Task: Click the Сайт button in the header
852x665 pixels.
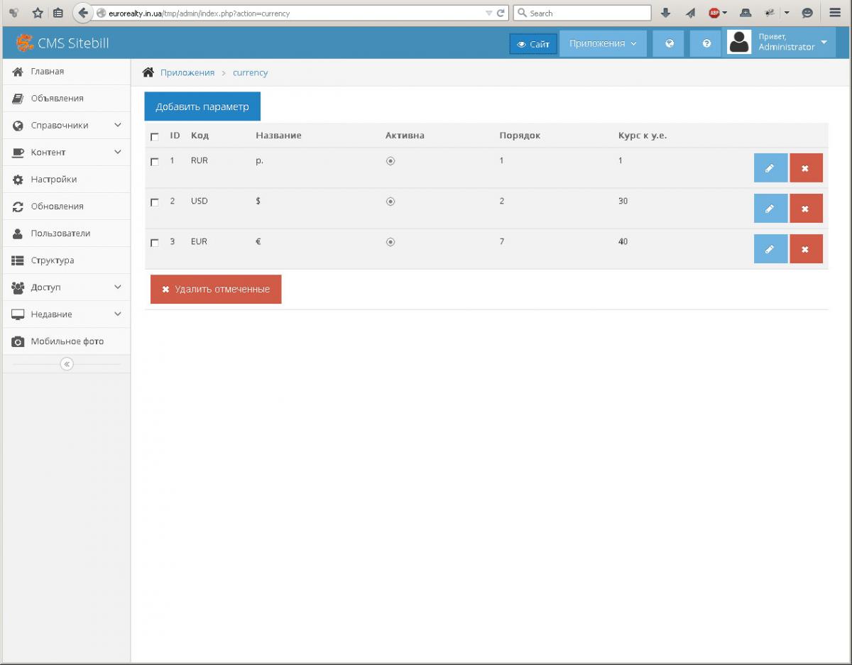Action: coord(533,44)
